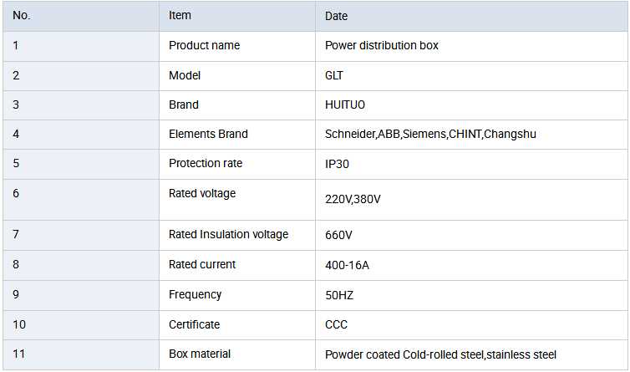
Task: Select the 'Elements Brand' cell
Action: click(x=208, y=134)
